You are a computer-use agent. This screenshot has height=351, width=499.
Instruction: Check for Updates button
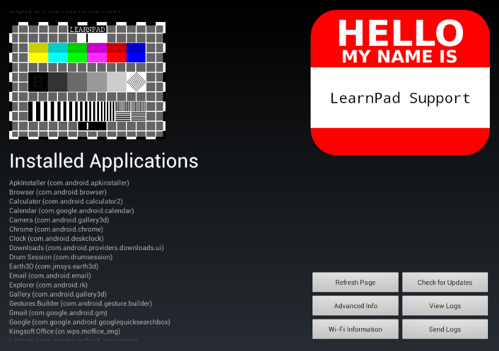tap(445, 283)
